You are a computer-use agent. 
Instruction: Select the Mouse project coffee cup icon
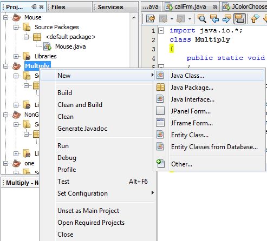point(17,17)
